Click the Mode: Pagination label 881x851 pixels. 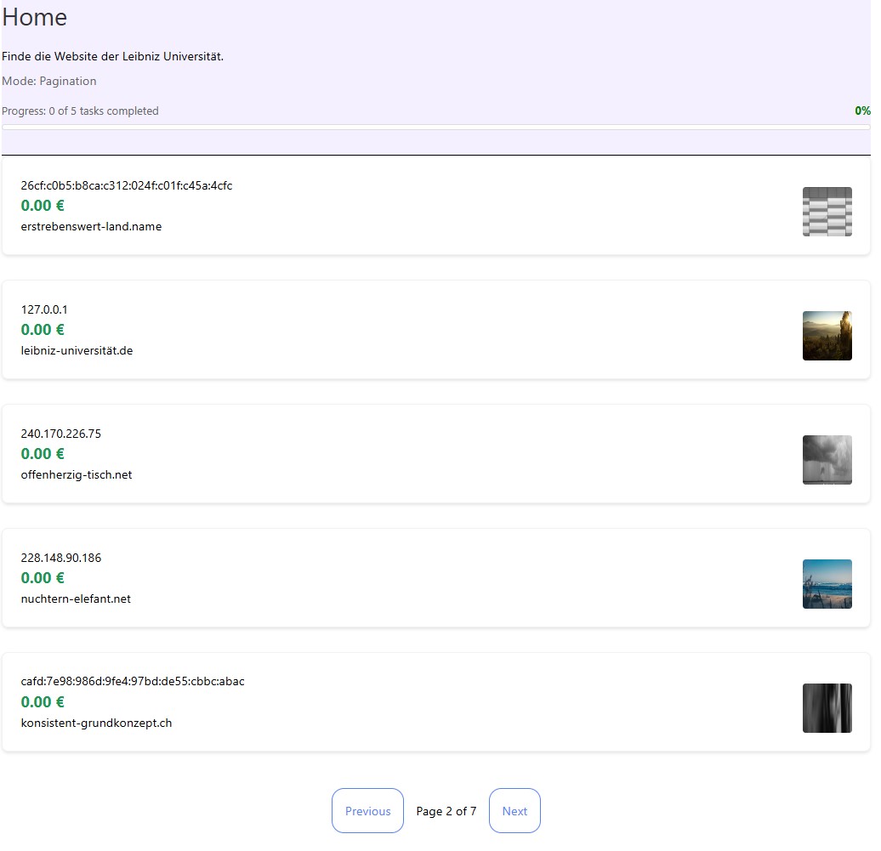point(48,81)
